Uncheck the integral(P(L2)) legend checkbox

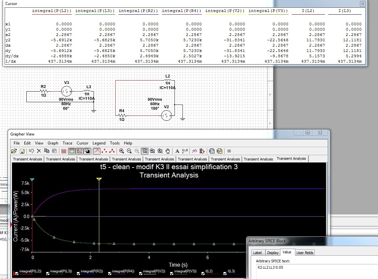(x=17, y=273)
